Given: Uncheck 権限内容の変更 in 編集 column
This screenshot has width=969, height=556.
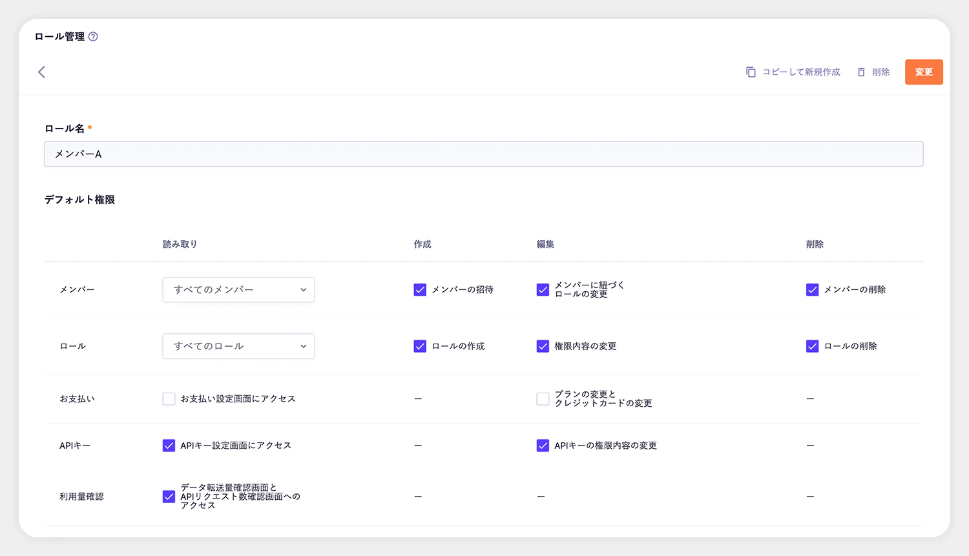Looking at the screenshot, I should [543, 346].
